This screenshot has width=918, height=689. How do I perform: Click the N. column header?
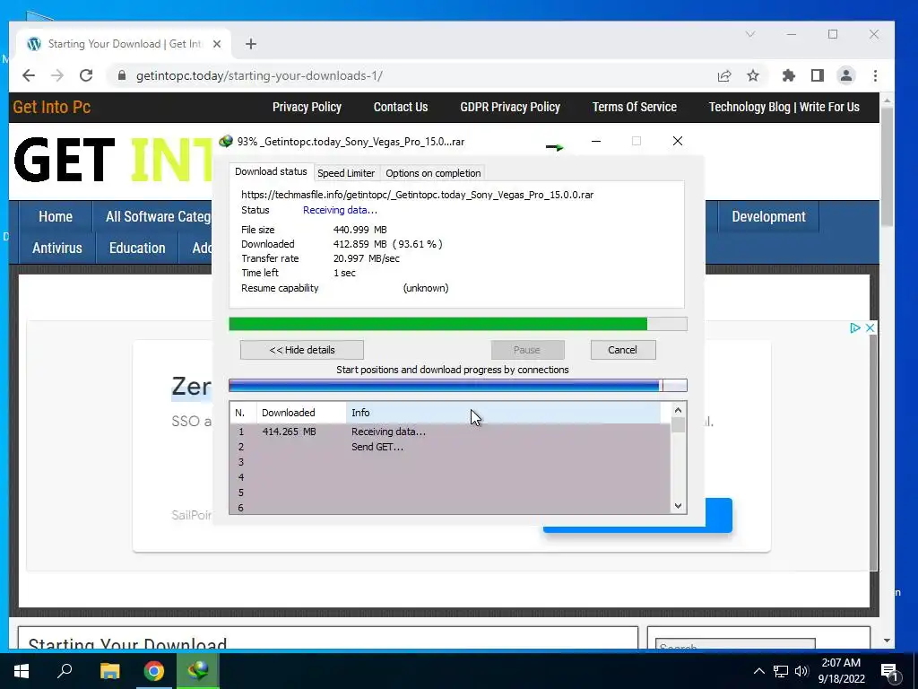point(243,413)
